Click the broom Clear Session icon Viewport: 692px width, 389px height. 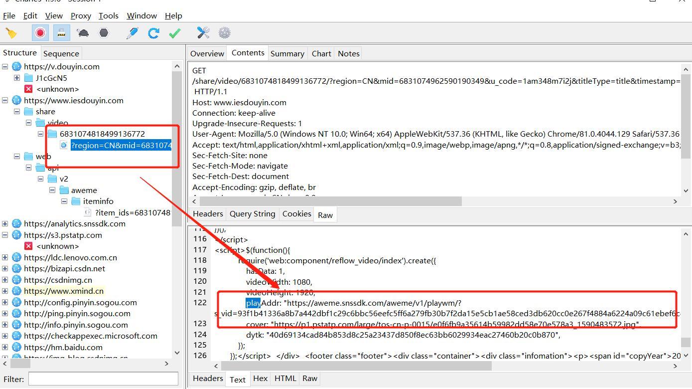[x=11, y=33]
